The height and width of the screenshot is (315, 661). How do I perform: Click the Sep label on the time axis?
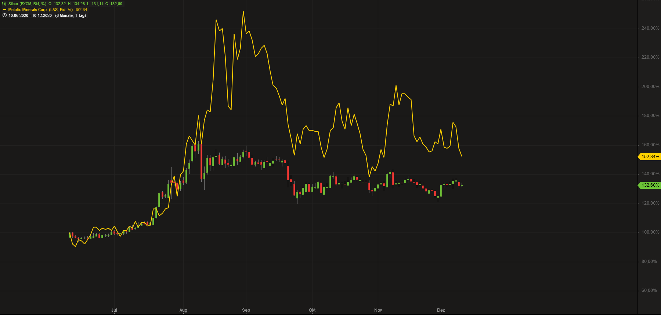[x=246, y=310]
